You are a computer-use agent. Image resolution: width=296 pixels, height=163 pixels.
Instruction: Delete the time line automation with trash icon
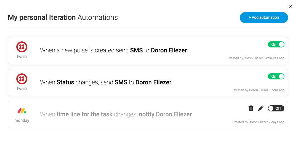pos(251,108)
